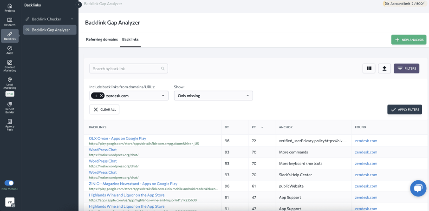Screen dimensions: 429x211
Task: Open Report Builder in the sidebar
Action: (10, 108)
